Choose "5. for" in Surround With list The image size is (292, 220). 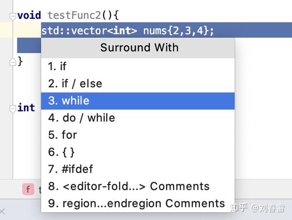coord(62,135)
